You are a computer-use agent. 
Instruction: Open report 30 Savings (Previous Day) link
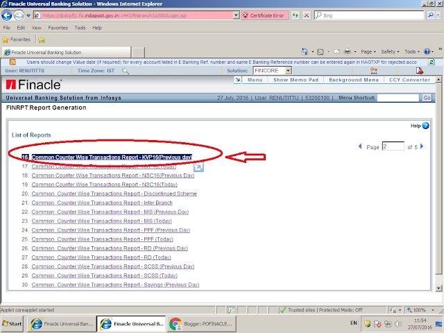pyautogui.click(x=115, y=285)
